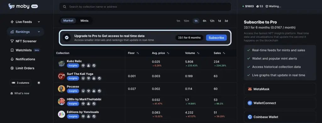The image size is (322, 123).
Task: Connect with Coinbase Wallet
Action: [x=280, y=117]
